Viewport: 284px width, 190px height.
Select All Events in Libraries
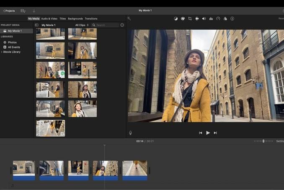click(x=14, y=47)
